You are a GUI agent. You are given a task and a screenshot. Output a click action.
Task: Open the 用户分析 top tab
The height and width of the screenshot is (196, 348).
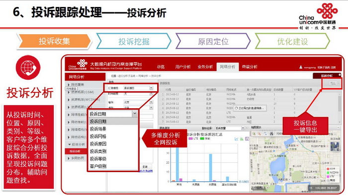coord(182,67)
